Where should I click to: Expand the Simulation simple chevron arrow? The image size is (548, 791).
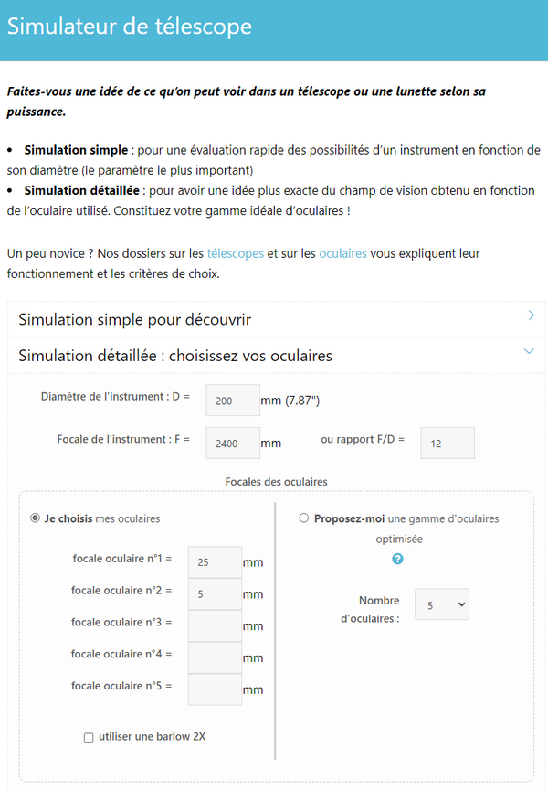[x=531, y=315]
